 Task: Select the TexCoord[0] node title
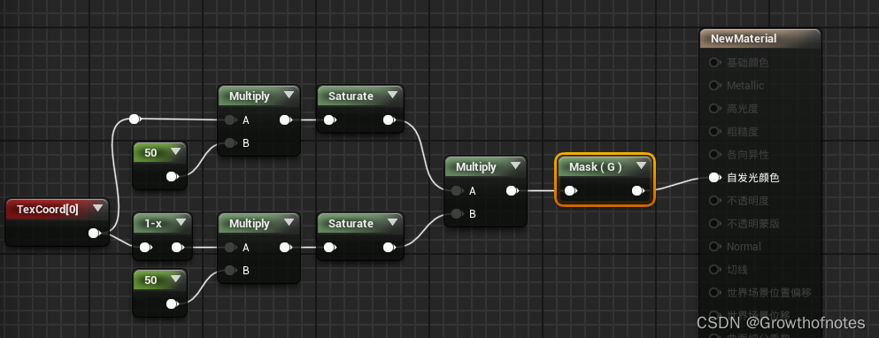point(48,209)
